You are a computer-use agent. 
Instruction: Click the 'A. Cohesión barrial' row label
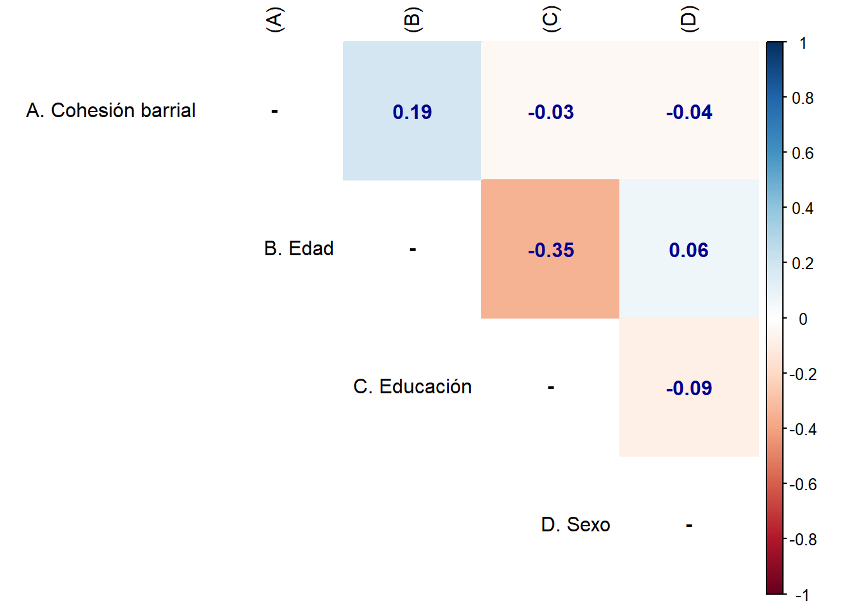pyautogui.click(x=111, y=110)
